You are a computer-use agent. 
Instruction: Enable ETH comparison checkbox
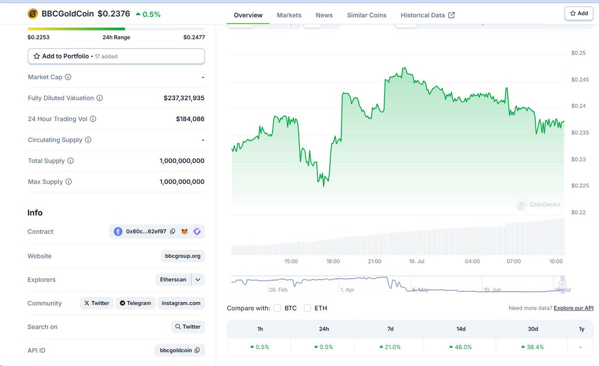pyautogui.click(x=307, y=308)
